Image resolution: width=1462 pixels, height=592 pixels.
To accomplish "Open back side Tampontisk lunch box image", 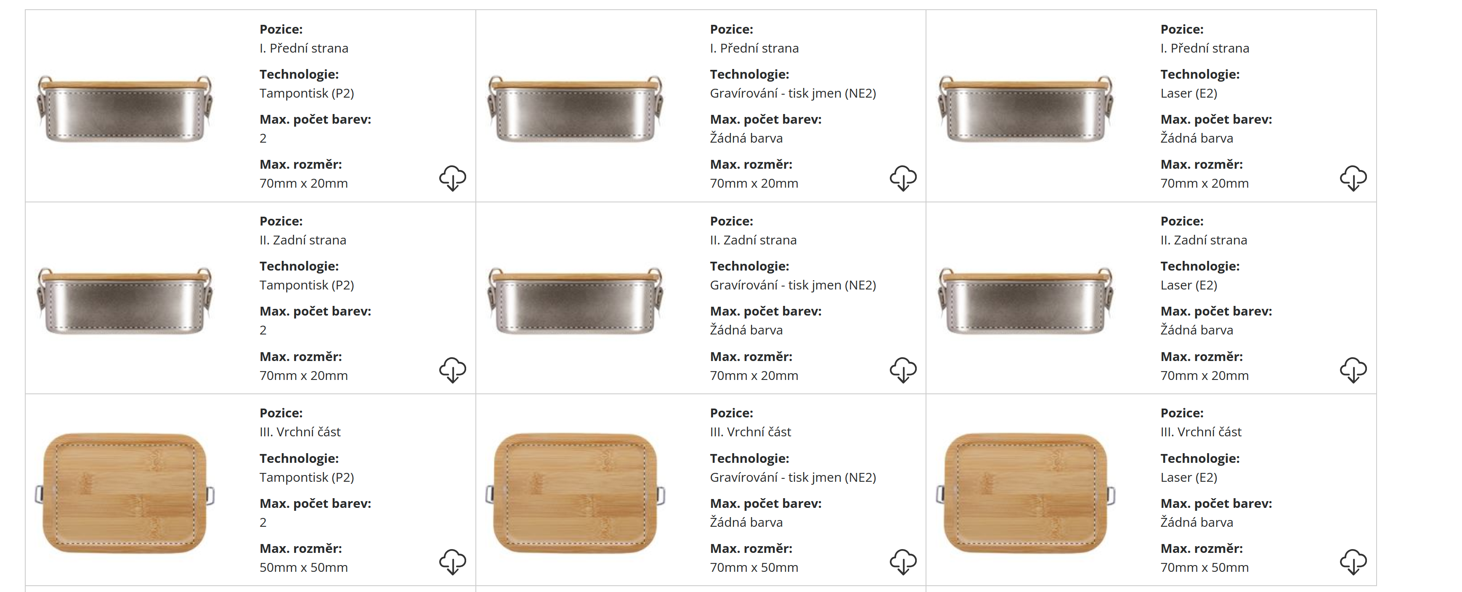I will [x=125, y=300].
